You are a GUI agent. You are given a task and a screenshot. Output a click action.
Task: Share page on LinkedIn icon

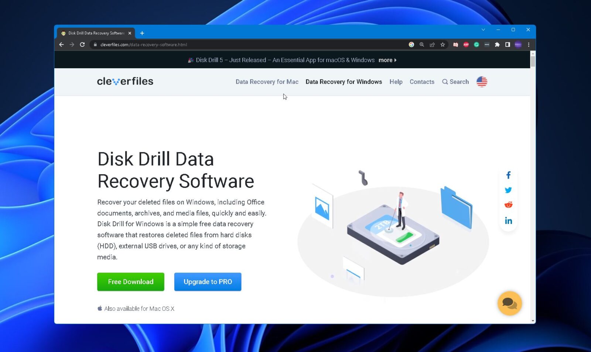point(509,221)
